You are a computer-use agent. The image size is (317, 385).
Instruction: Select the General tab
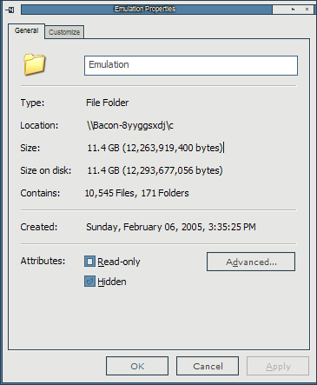pyautogui.click(x=26, y=30)
